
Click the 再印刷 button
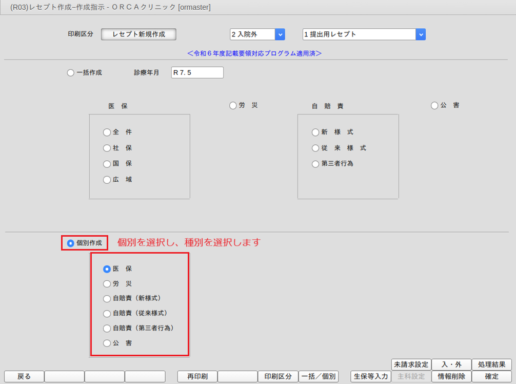coord(197,376)
